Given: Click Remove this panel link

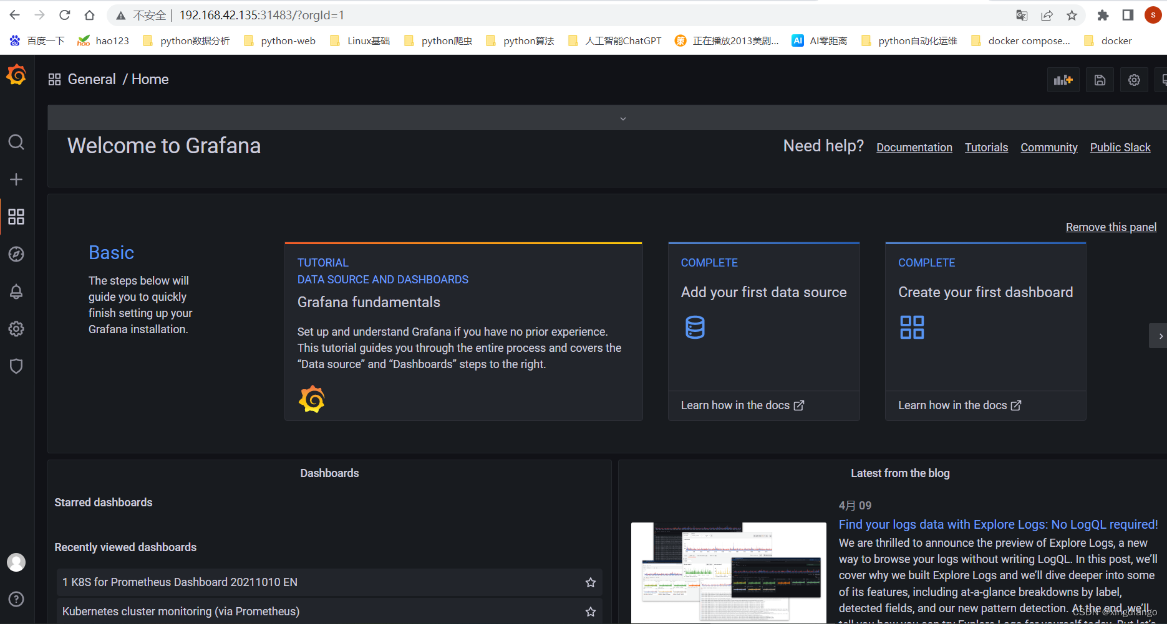Looking at the screenshot, I should coord(1111,227).
